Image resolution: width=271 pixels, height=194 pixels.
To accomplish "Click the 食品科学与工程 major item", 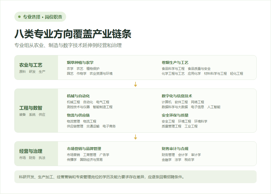I will [x=173, y=68].
